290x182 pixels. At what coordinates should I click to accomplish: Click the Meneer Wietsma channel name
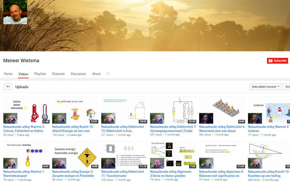coord(21,61)
